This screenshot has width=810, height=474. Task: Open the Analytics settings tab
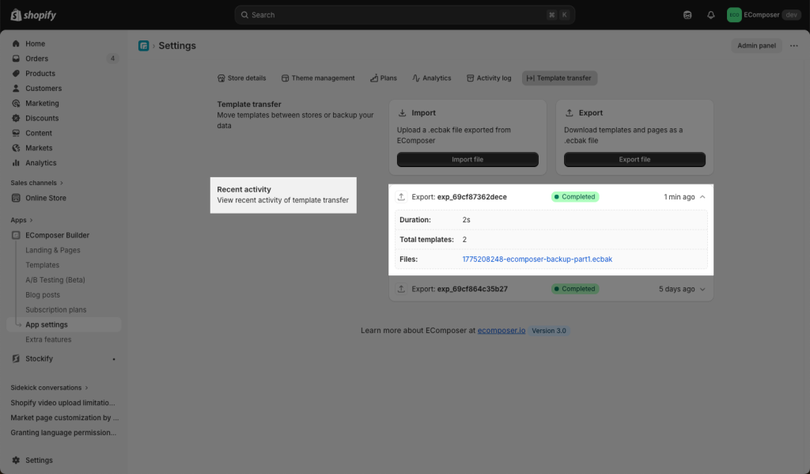431,78
